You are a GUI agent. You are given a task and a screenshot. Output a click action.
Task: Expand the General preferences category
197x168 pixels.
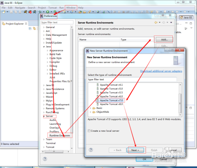44,27
